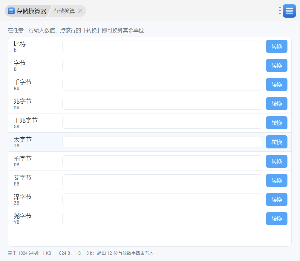Open the 存储换算器 home tab
Image resolution: width=300 pixels, height=261 pixels.
(27, 11)
